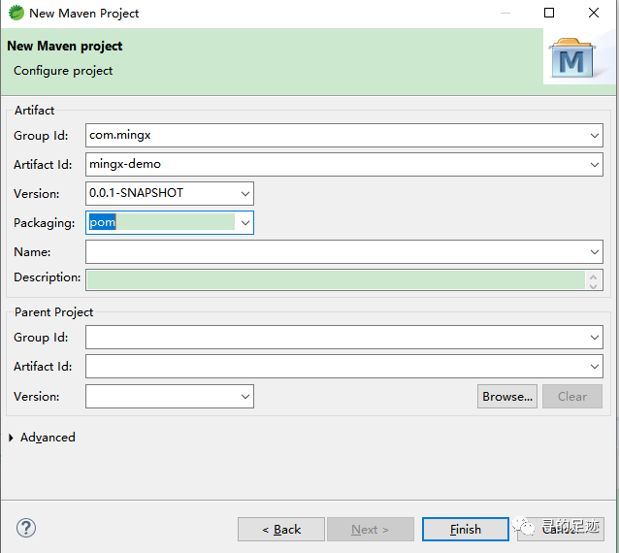This screenshot has height=553, width=619.
Task: Click the Parent Project Group Id field
Action: click(x=344, y=337)
